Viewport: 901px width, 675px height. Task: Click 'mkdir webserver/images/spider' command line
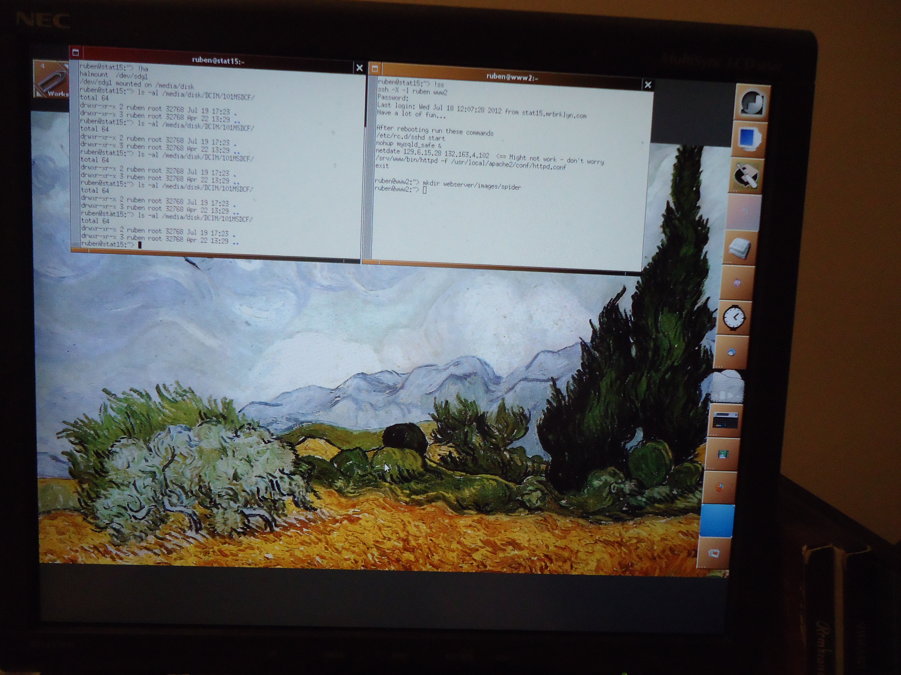coord(448,184)
